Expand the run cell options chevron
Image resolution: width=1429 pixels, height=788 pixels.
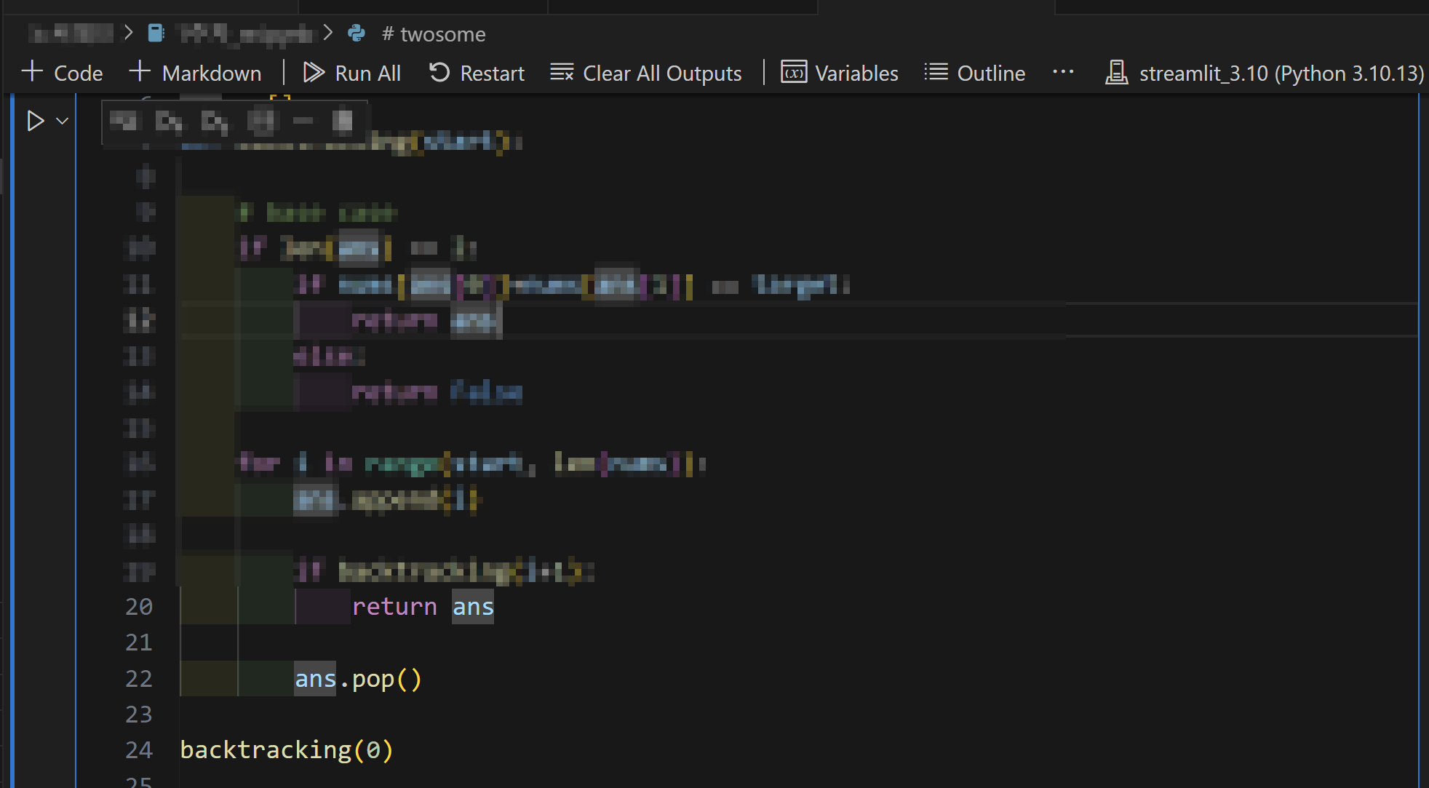pos(63,121)
